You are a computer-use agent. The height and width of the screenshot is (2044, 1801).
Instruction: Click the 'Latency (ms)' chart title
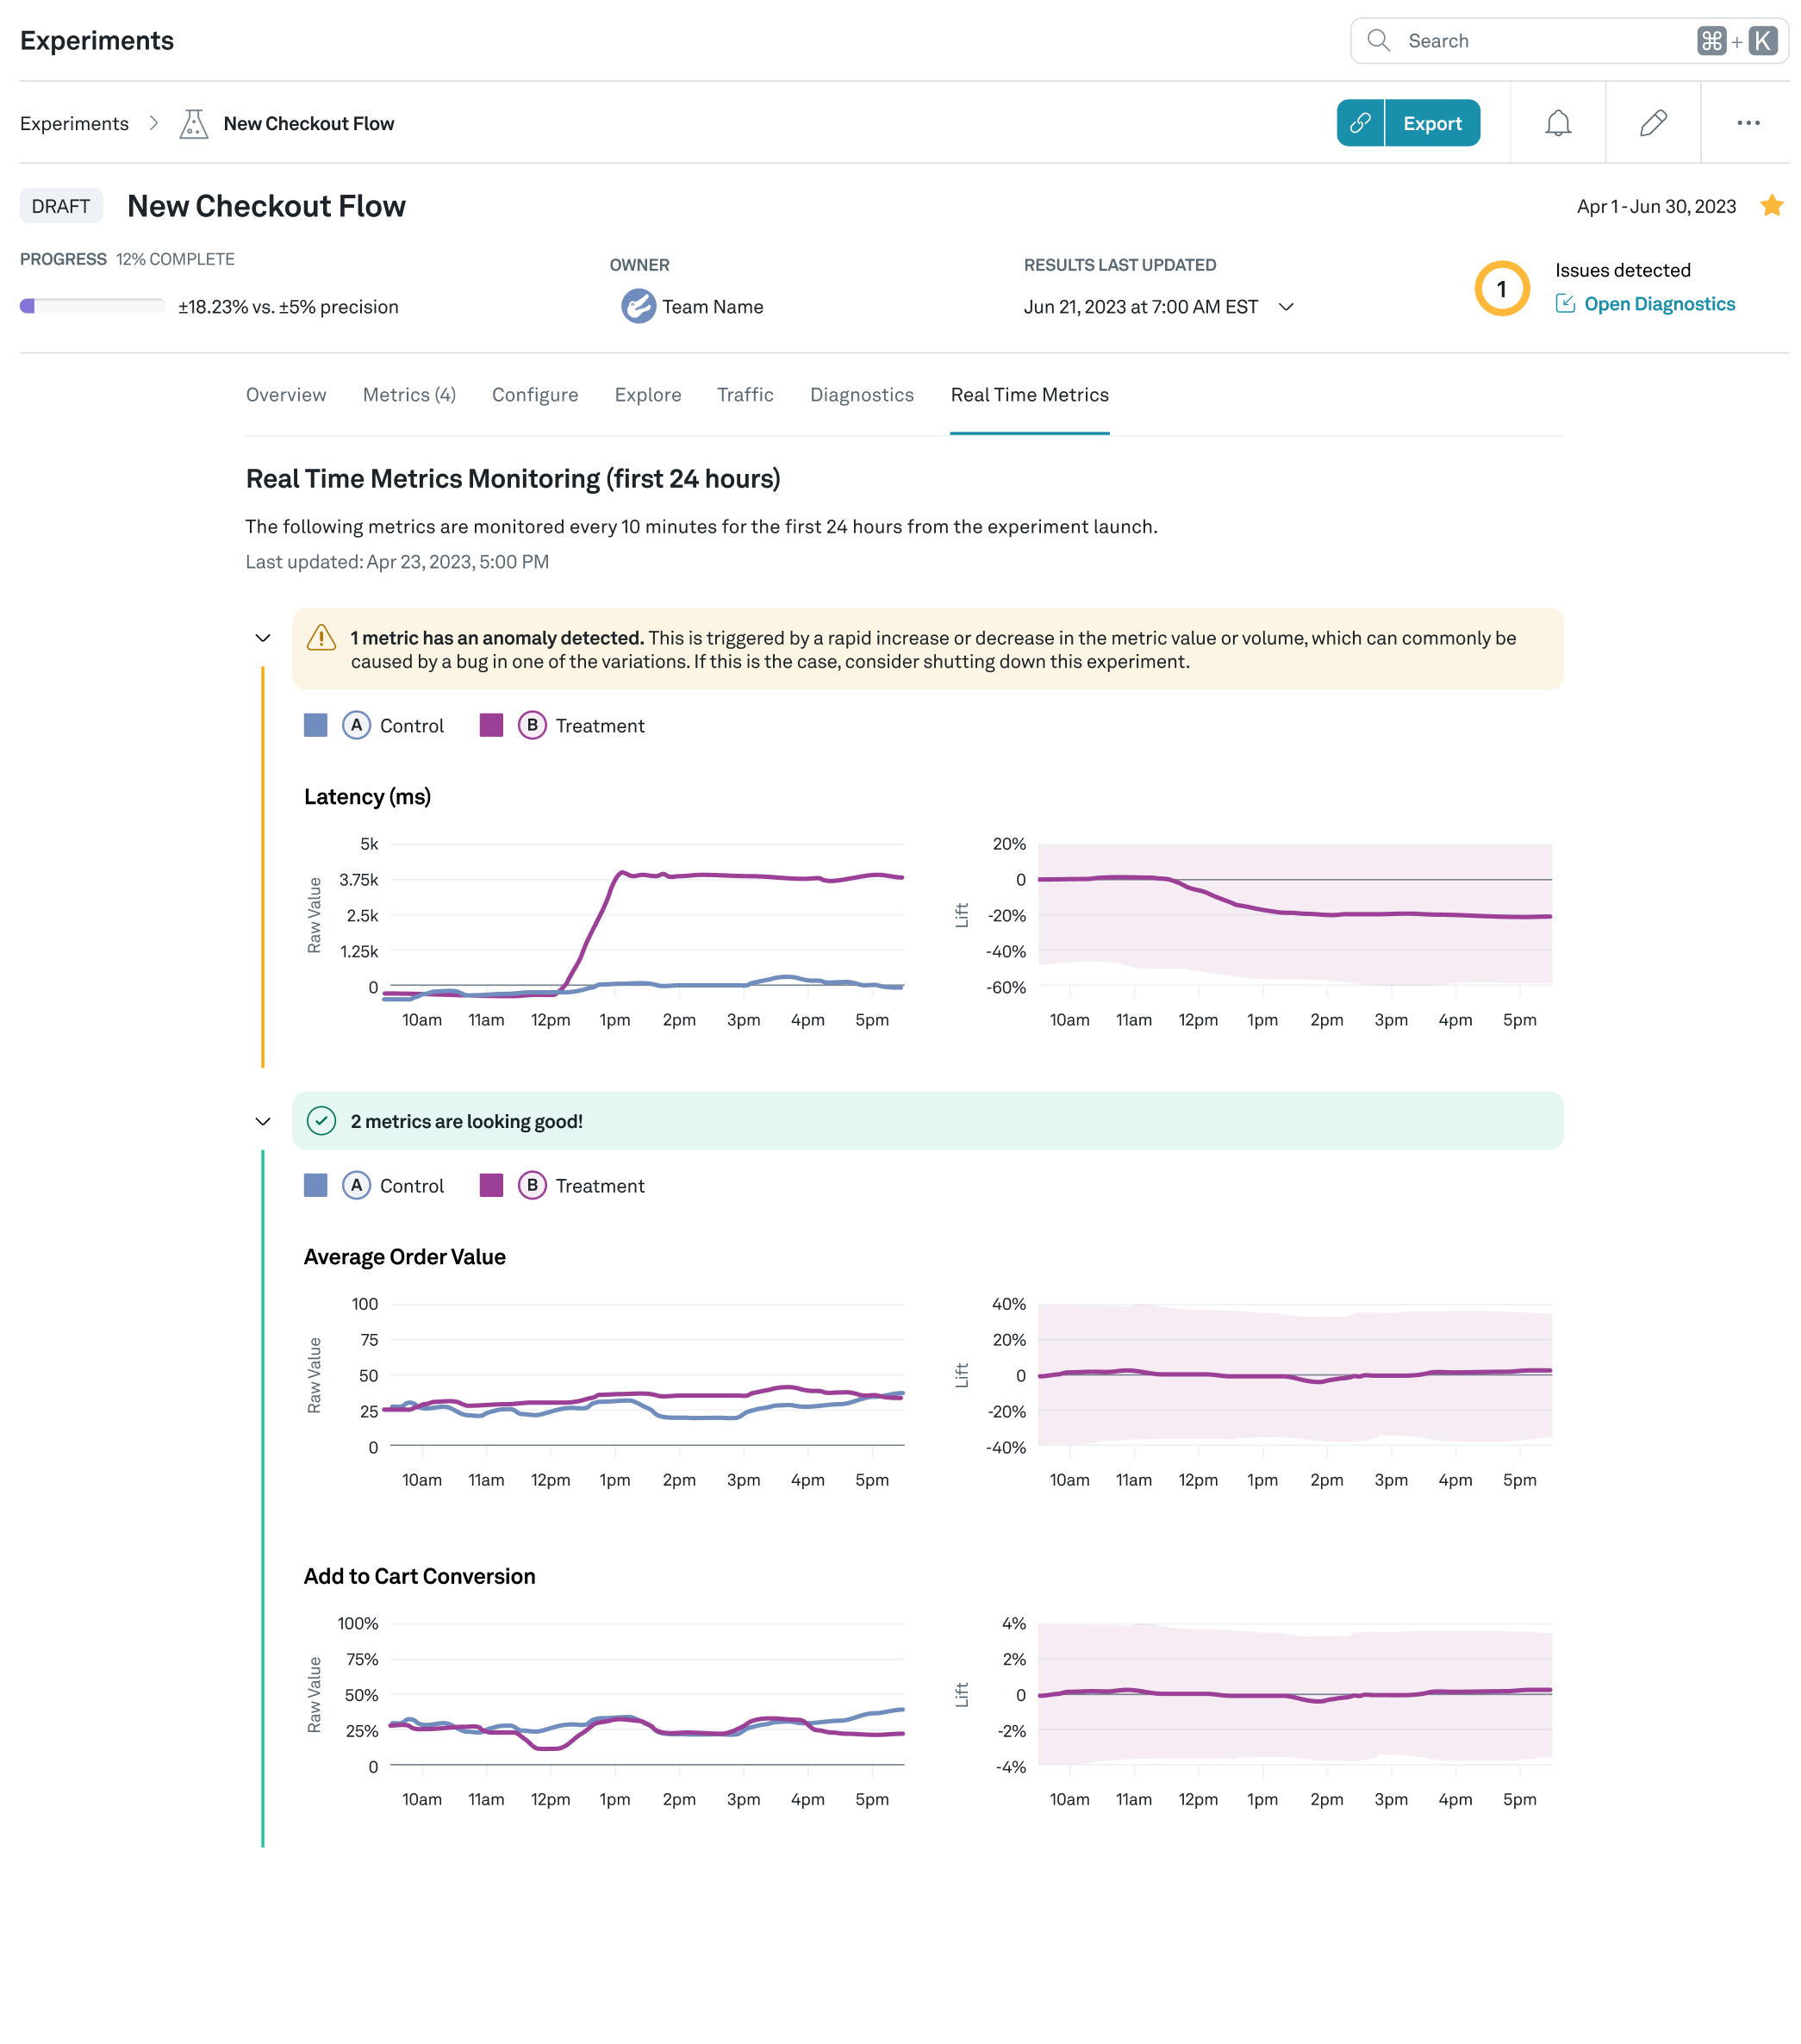click(367, 797)
